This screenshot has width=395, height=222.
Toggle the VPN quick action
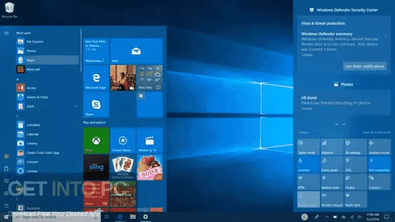point(309,182)
